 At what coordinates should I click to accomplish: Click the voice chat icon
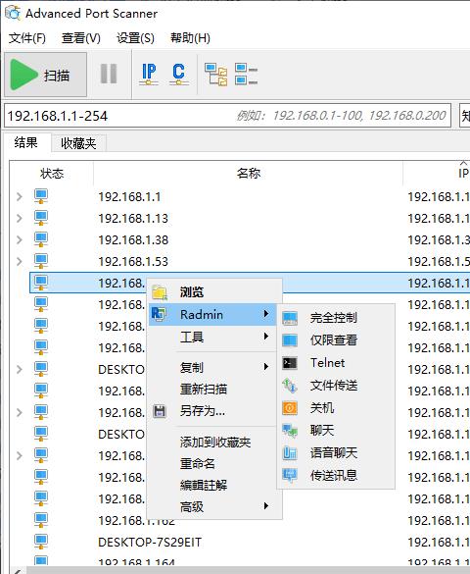(x=290, y=453)
